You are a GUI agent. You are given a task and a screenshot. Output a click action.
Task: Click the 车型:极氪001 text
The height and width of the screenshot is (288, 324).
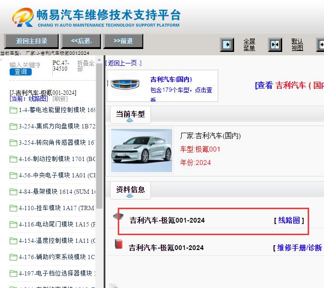click(200, 149)
